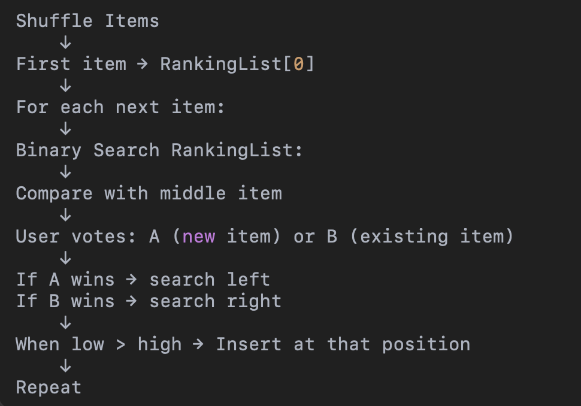The image size is (581, 406).
Task: Click the down arrow above "Compare with middle item"
Action: 65,171
